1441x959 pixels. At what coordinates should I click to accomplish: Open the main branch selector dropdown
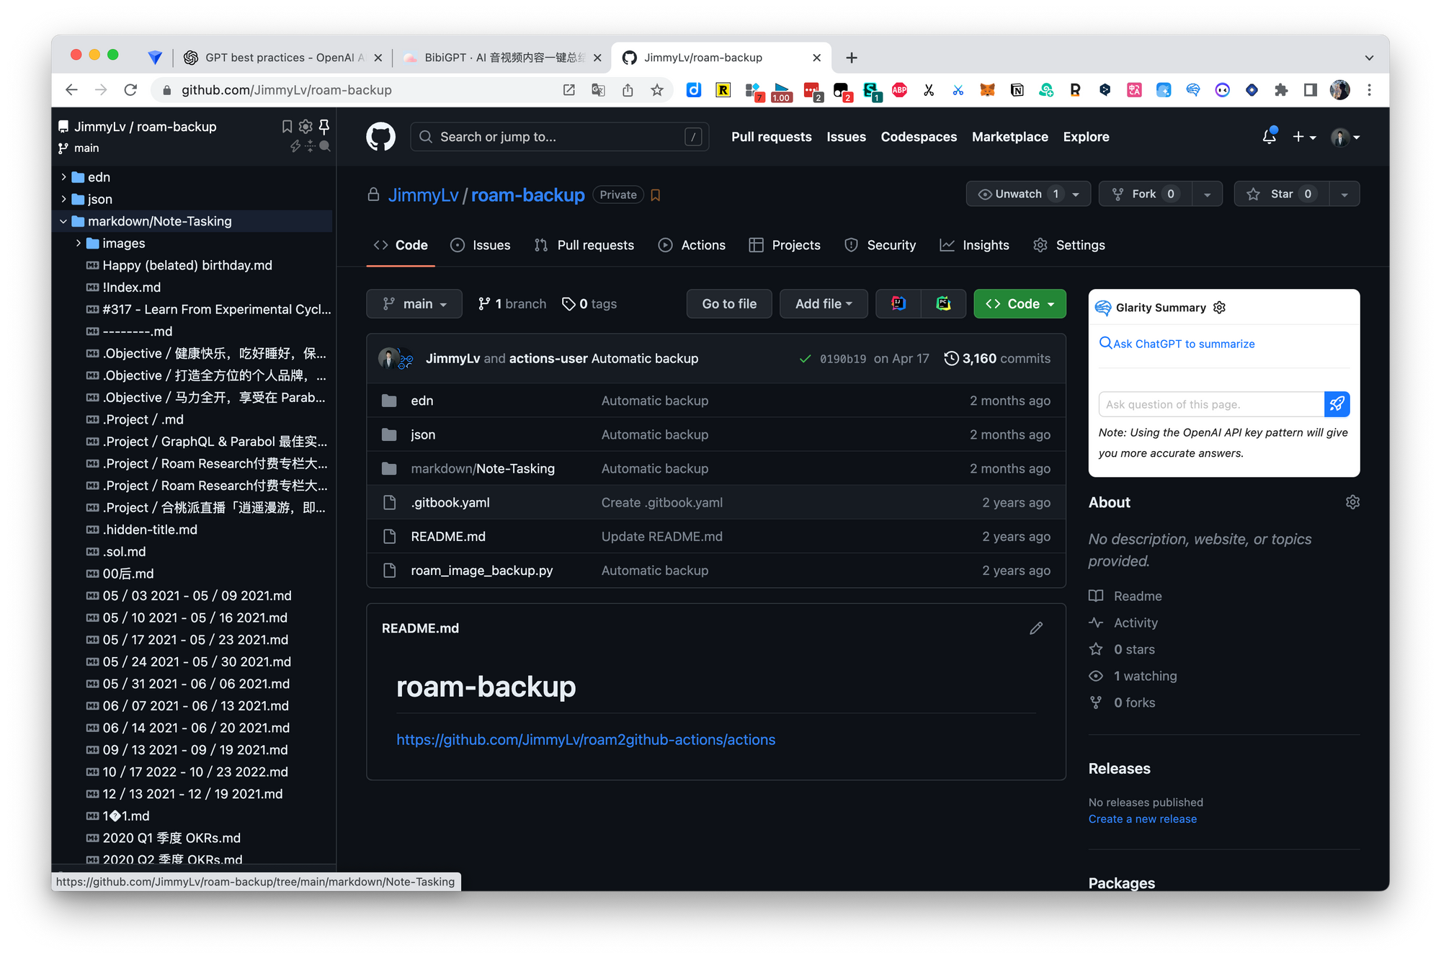[414, 303]
